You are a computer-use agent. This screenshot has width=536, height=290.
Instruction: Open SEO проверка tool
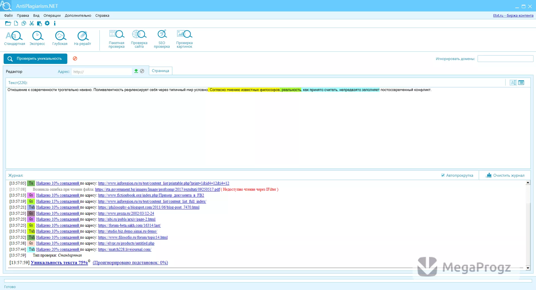point(162,39)
